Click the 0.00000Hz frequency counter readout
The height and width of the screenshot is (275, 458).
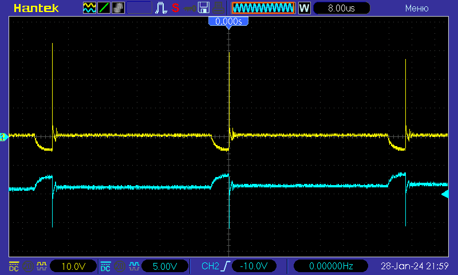[x=331, y=266]
